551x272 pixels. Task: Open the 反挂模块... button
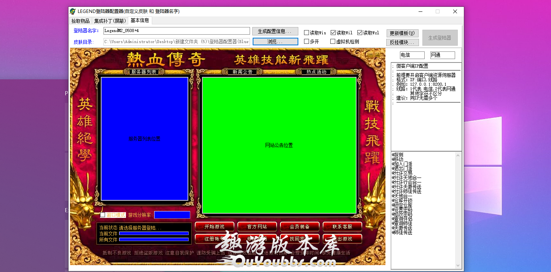[403, 42]
